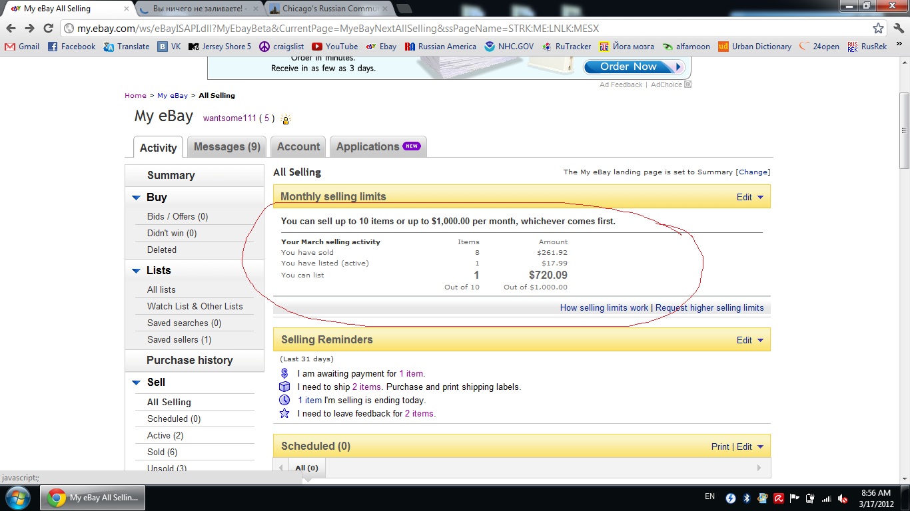Click the Bluetooth tray icon
Image resolution: width=910 pixels, height=511 pixels.
click(747, 498)
